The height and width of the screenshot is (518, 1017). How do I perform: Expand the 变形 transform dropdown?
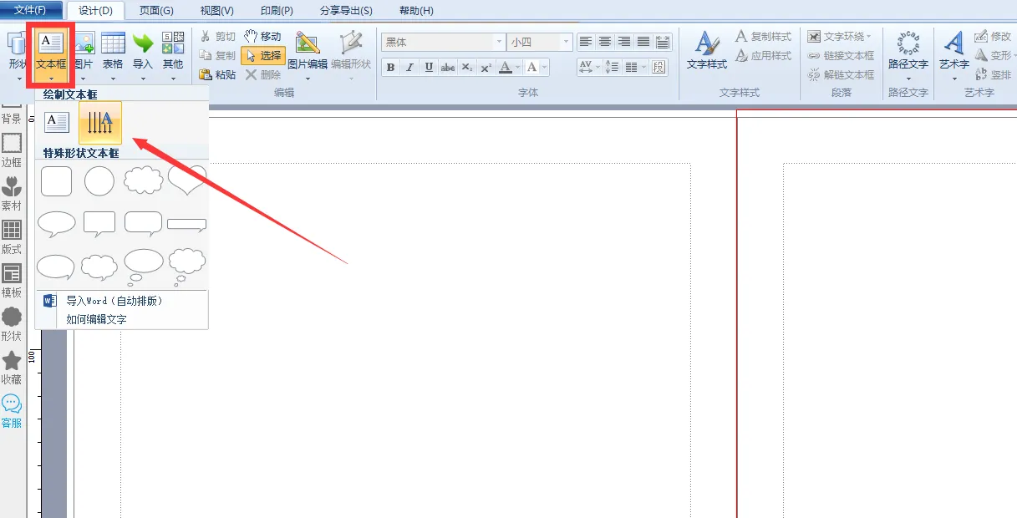click(1013, 56)
